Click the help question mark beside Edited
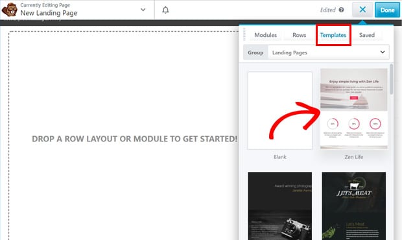The height and width of the screenshot is (240, 402). point(341,10)
